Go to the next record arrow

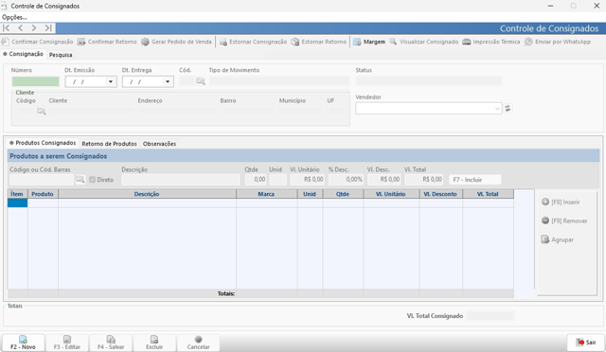[x=34, y=27]
